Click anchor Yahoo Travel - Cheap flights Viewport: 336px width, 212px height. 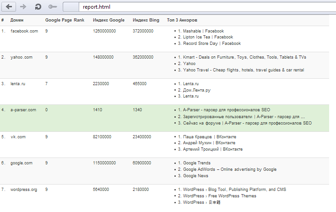point(244,70)
